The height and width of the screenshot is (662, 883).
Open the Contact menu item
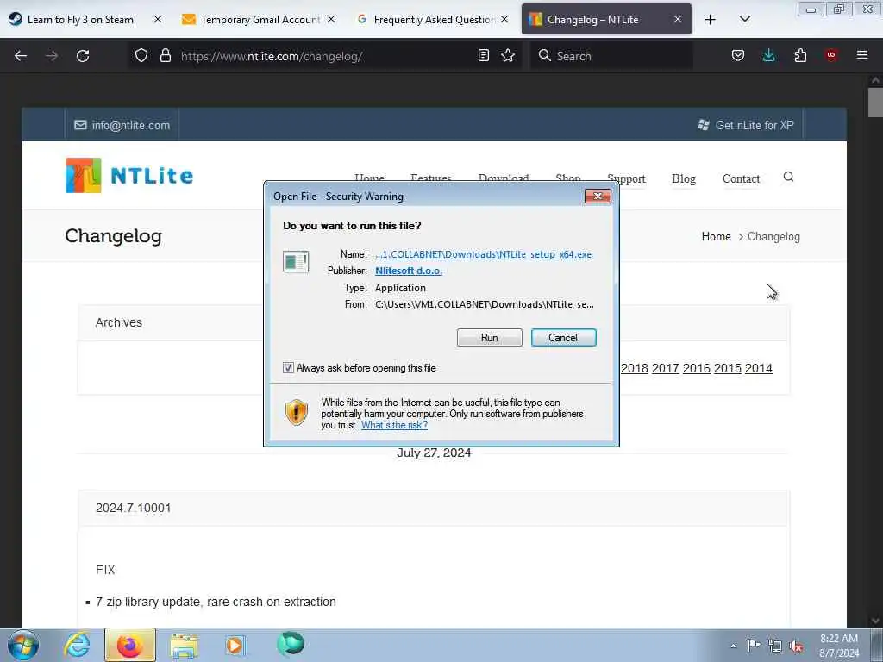(741, 178)
